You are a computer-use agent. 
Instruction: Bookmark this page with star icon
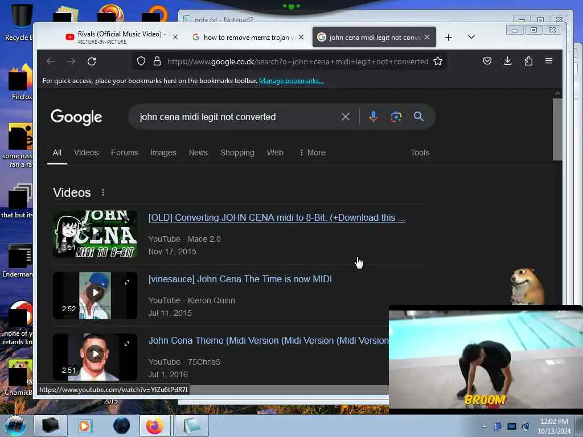point(438,61)
